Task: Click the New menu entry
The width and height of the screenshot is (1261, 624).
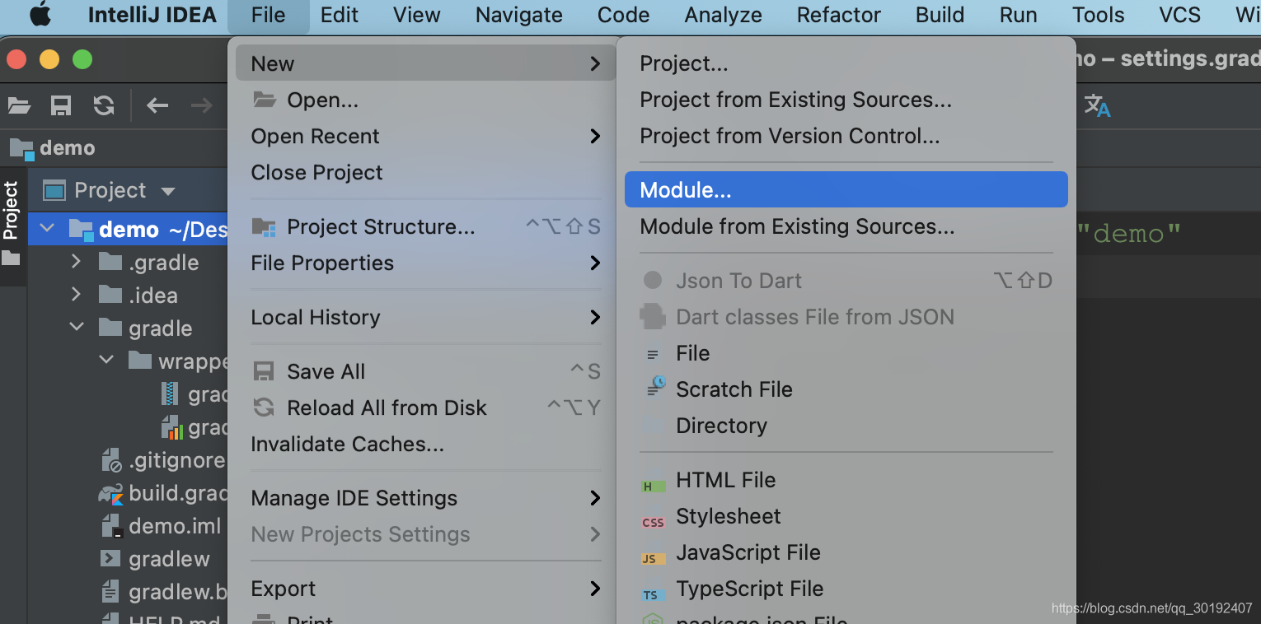Action: click(x=426, y=63)
